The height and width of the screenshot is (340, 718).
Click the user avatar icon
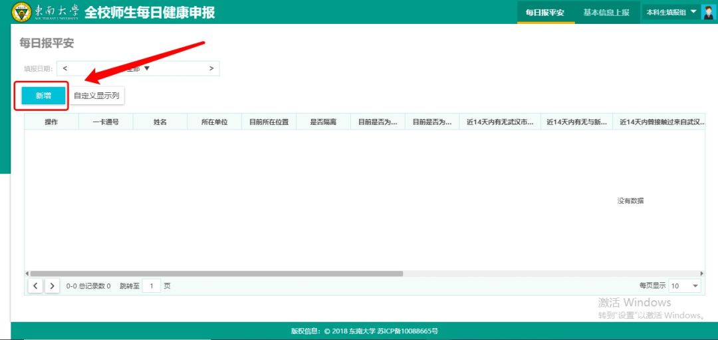[x=707, y=12]
